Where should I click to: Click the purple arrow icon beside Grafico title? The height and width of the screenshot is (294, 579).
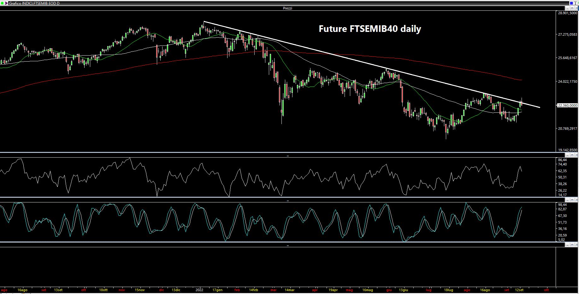pyautogui.click(x=6, y=3)
